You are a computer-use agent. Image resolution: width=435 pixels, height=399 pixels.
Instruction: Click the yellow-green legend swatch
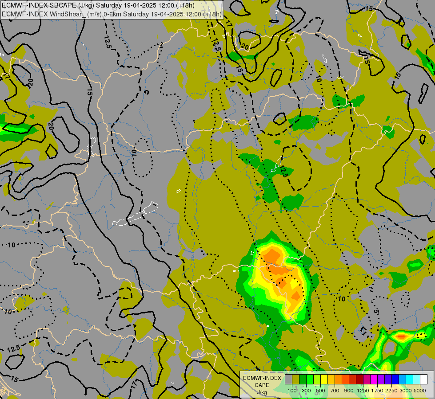point(317,379)
